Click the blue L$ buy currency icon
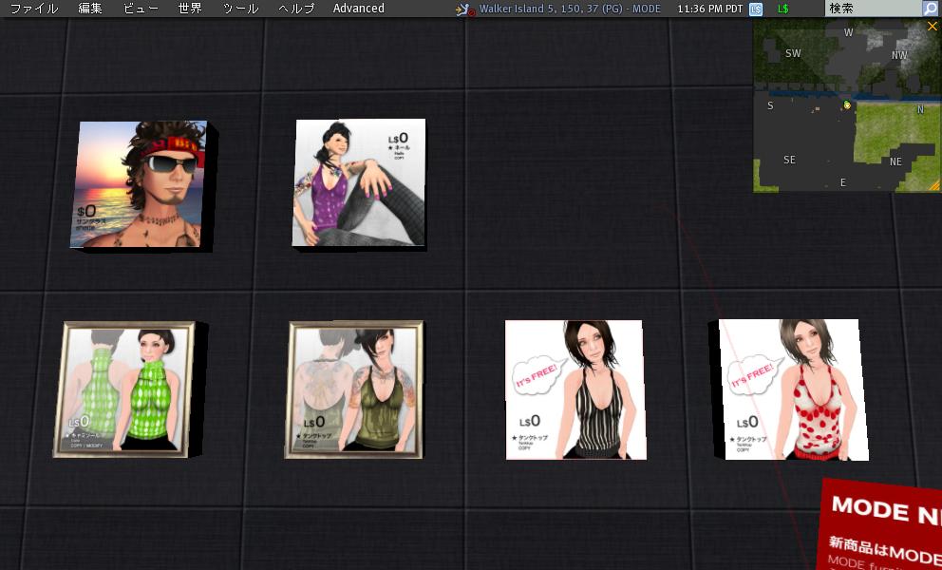Screen dimensions: 942x570 click(756, 9)
